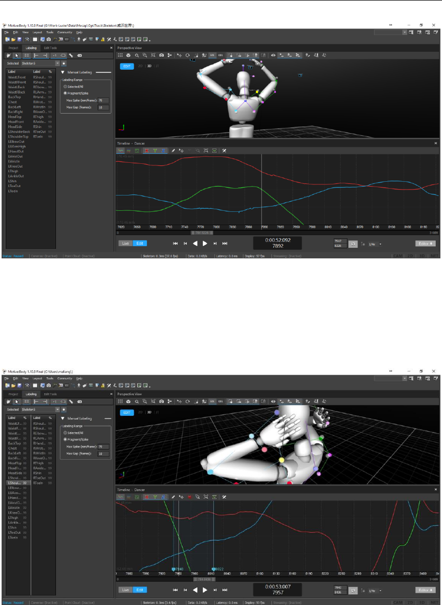Viewport: 442px width, 605px height.
Task: Toggle the lock icon beside Skeleton5 in top window
Action: 64,63
